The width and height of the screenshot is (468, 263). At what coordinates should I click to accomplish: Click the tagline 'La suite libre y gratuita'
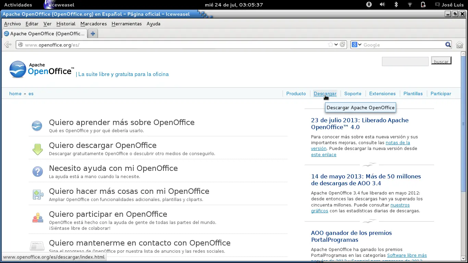[x=123, y=74]
